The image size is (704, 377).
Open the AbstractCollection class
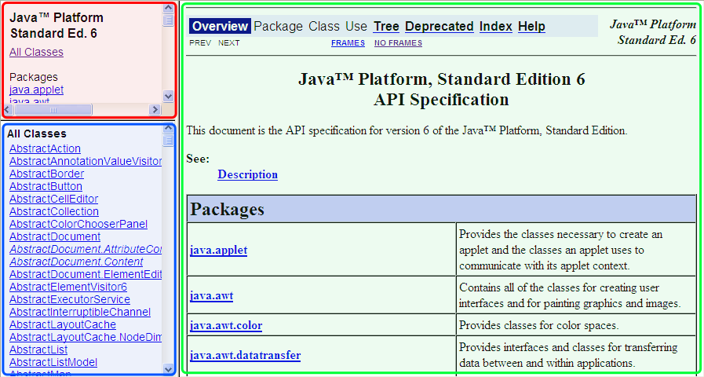coord(54,211)
